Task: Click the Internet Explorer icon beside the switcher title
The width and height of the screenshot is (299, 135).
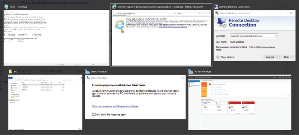Action: click(114, 7)
